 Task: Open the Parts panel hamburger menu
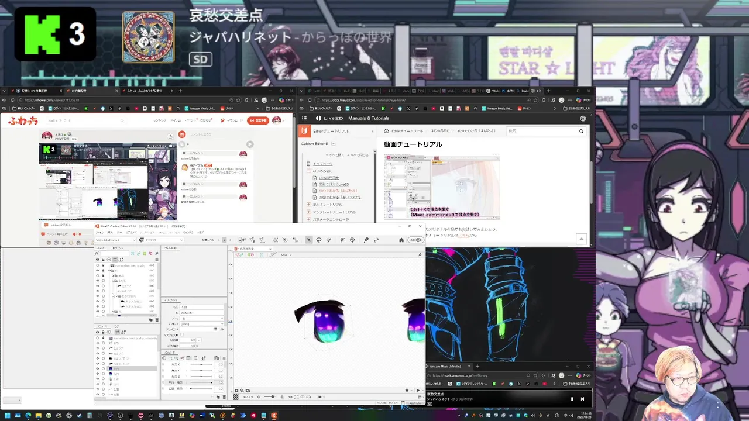click(x=157, y=260)
